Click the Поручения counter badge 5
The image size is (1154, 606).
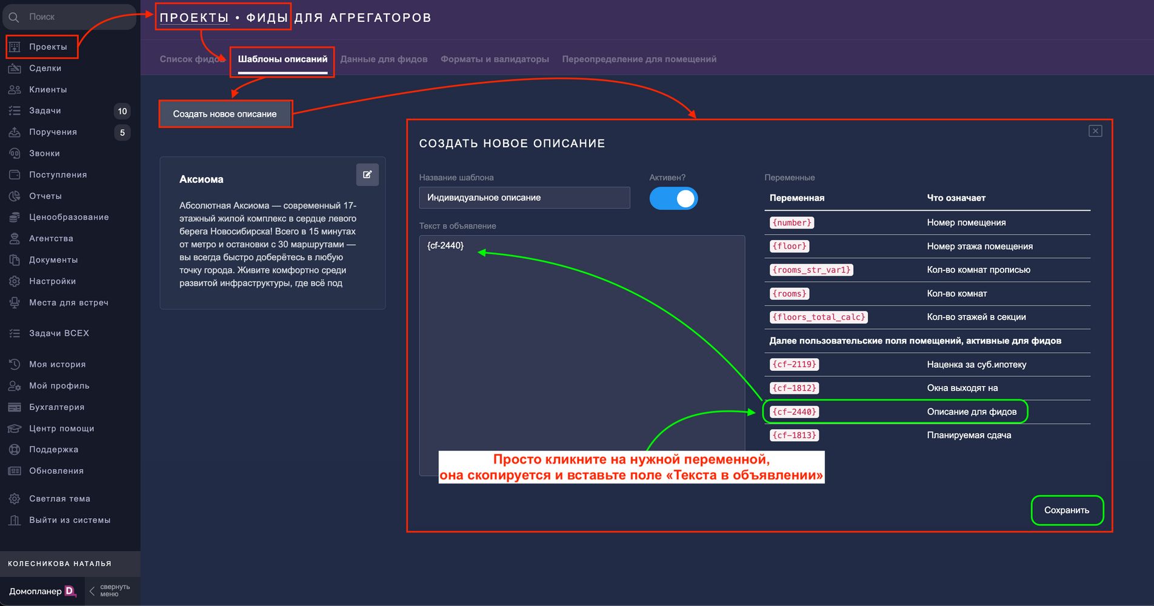click(122, 132)
